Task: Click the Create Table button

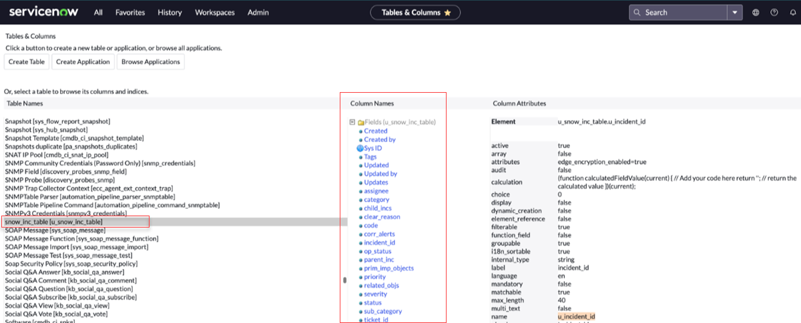Action: (27, 61)
